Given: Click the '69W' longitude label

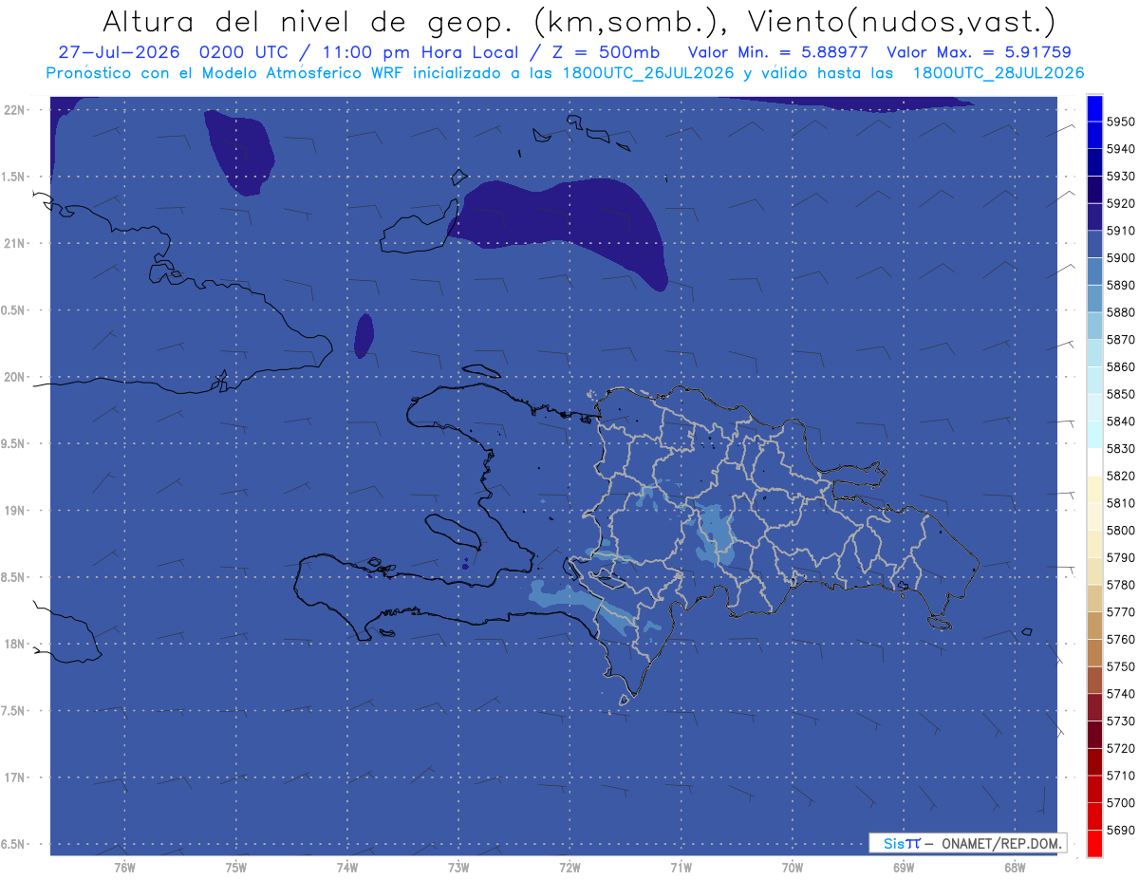Looking at the screenshot, I should coord(903,867).
